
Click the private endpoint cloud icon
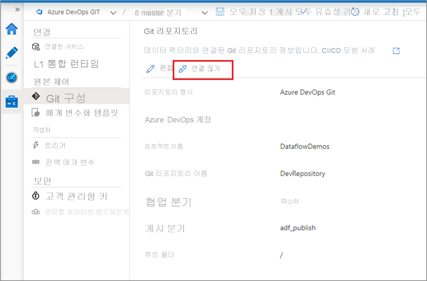[x=35, y=212]
